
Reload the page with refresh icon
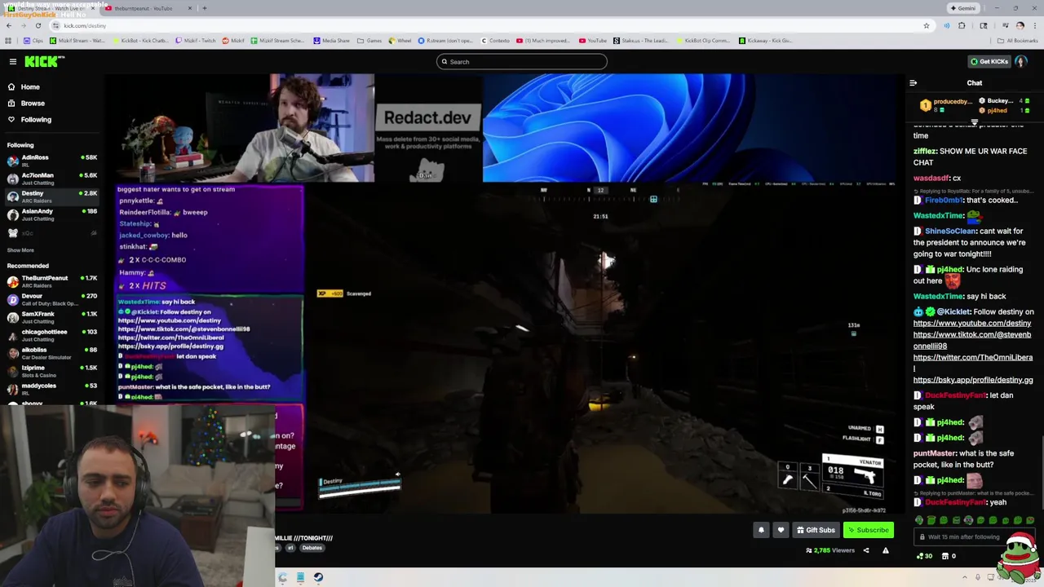click(38, 25)
